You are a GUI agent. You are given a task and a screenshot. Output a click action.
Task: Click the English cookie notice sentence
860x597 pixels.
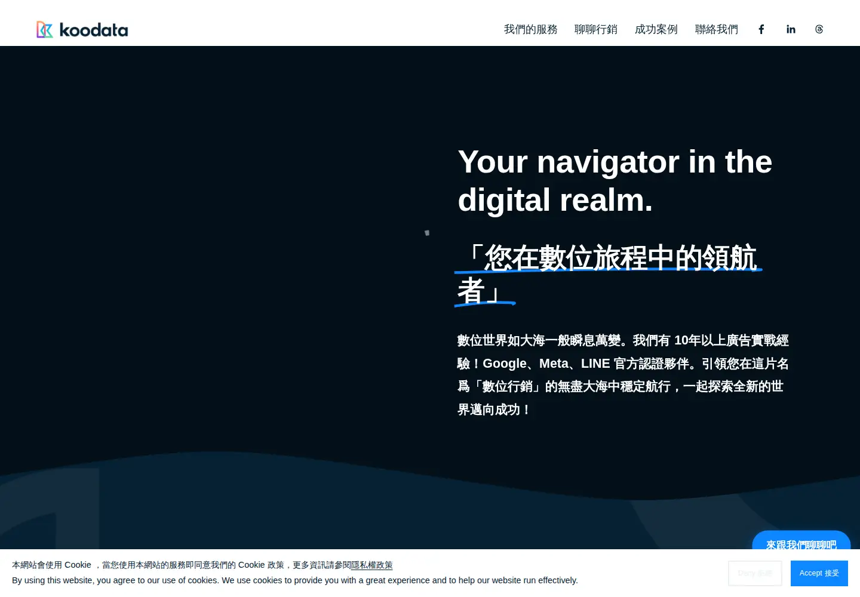(x=295, y=580)
